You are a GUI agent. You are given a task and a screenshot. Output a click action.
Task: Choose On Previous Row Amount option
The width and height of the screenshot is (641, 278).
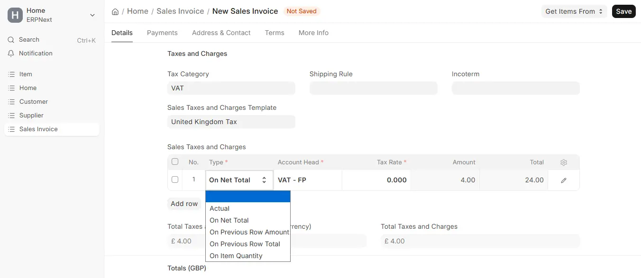(248, 232)
